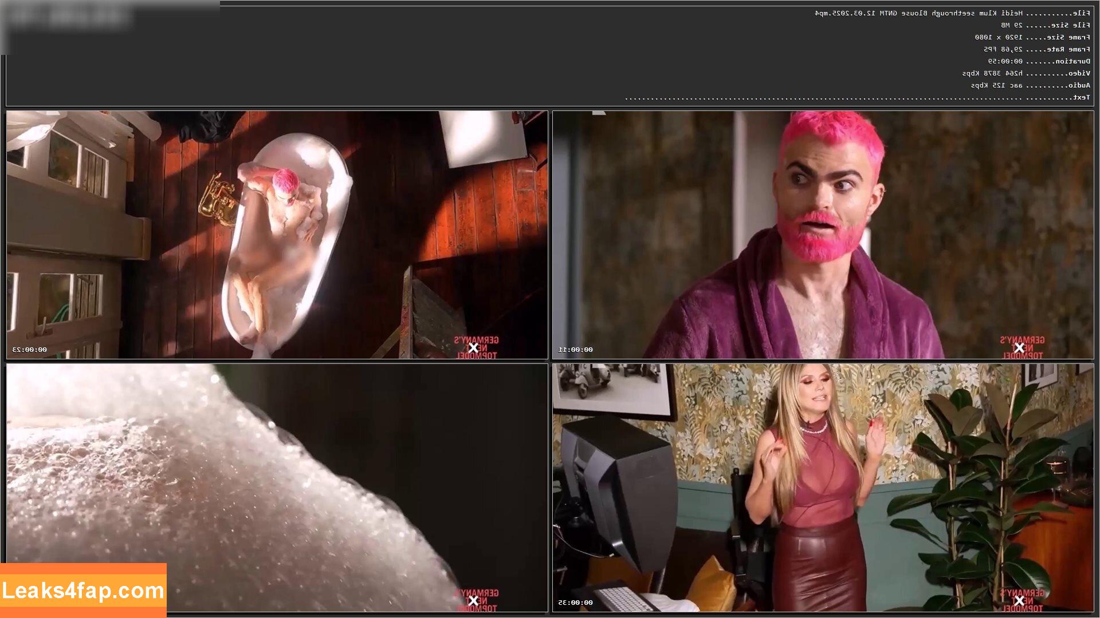Select the overhead bathtub thumbnail

pyautogui.click(x=277, y=235)
